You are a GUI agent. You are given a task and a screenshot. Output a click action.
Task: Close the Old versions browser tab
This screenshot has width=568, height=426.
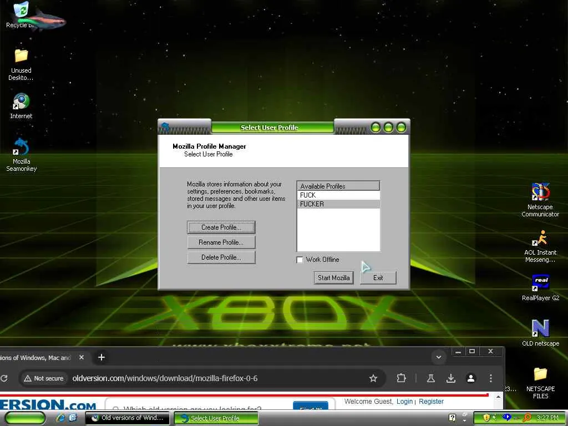point(82,357)
